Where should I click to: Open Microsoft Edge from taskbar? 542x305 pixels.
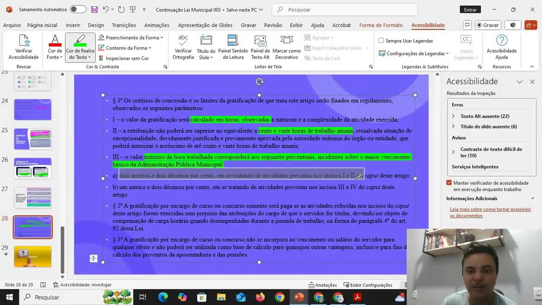tap(163, 297)
